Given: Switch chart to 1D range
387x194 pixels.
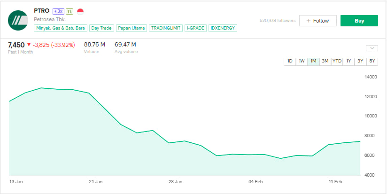Looking at the screenshot, I should pyautogui.click(x=290, y=61).
